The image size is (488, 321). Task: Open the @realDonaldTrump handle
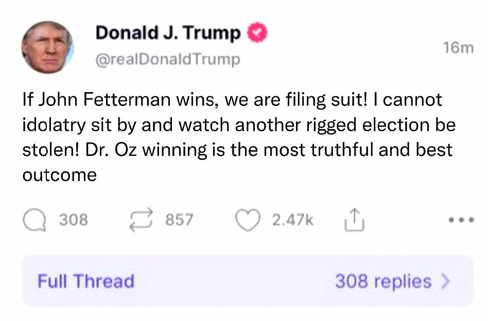(168, 60)
